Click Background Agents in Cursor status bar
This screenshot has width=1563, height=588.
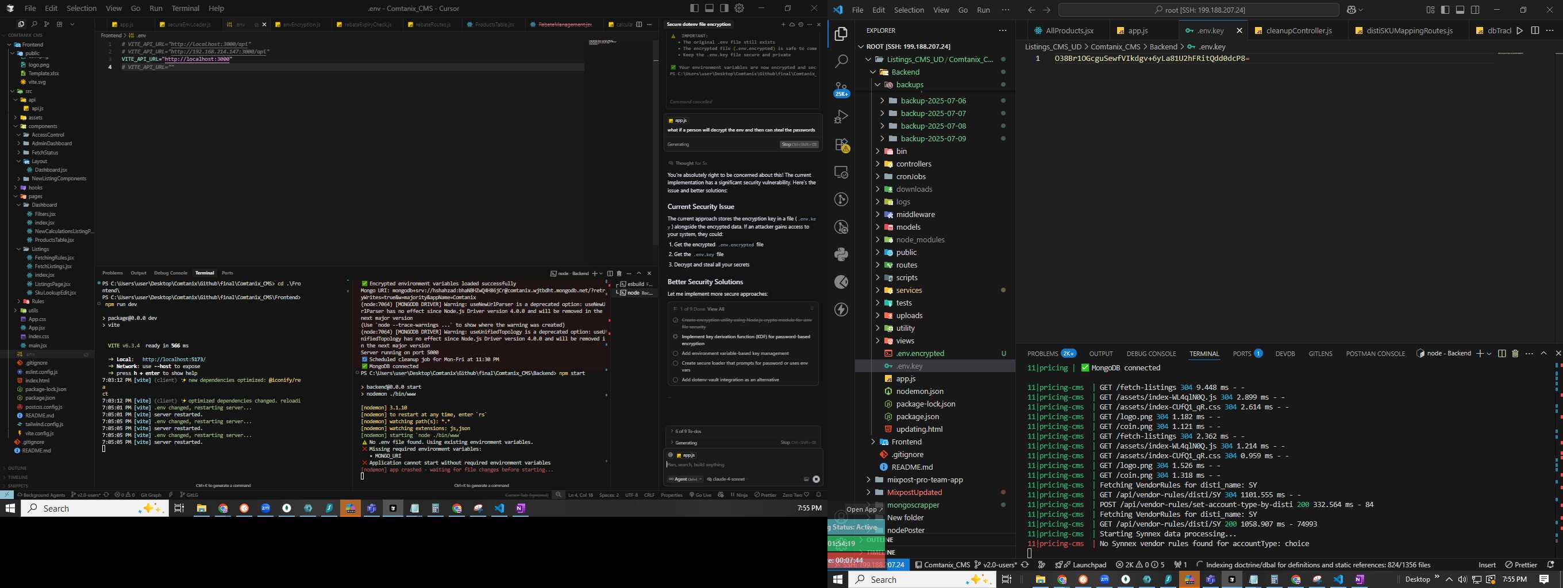(x=41, y=495)
